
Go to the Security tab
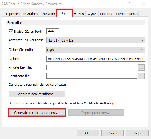[106, 14]
